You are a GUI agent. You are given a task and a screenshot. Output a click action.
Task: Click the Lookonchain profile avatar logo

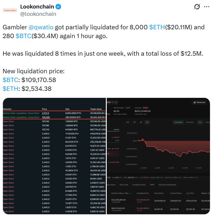pos(10,10)
